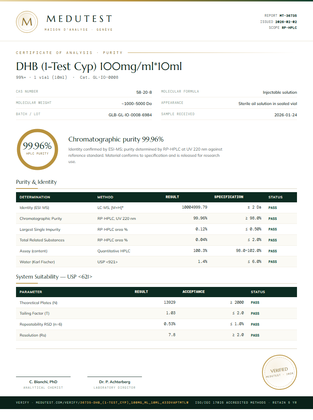Click signatory name Dr. P. Achterberg
The height and width of the screenshot is (420, 313).
tap(115, 382)
